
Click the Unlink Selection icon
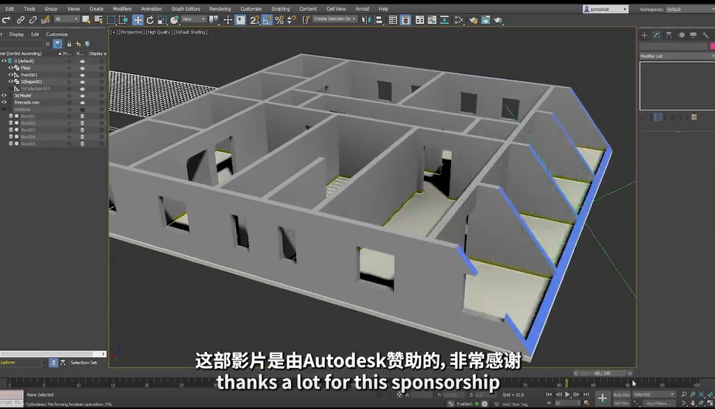(x=32, y=20)
